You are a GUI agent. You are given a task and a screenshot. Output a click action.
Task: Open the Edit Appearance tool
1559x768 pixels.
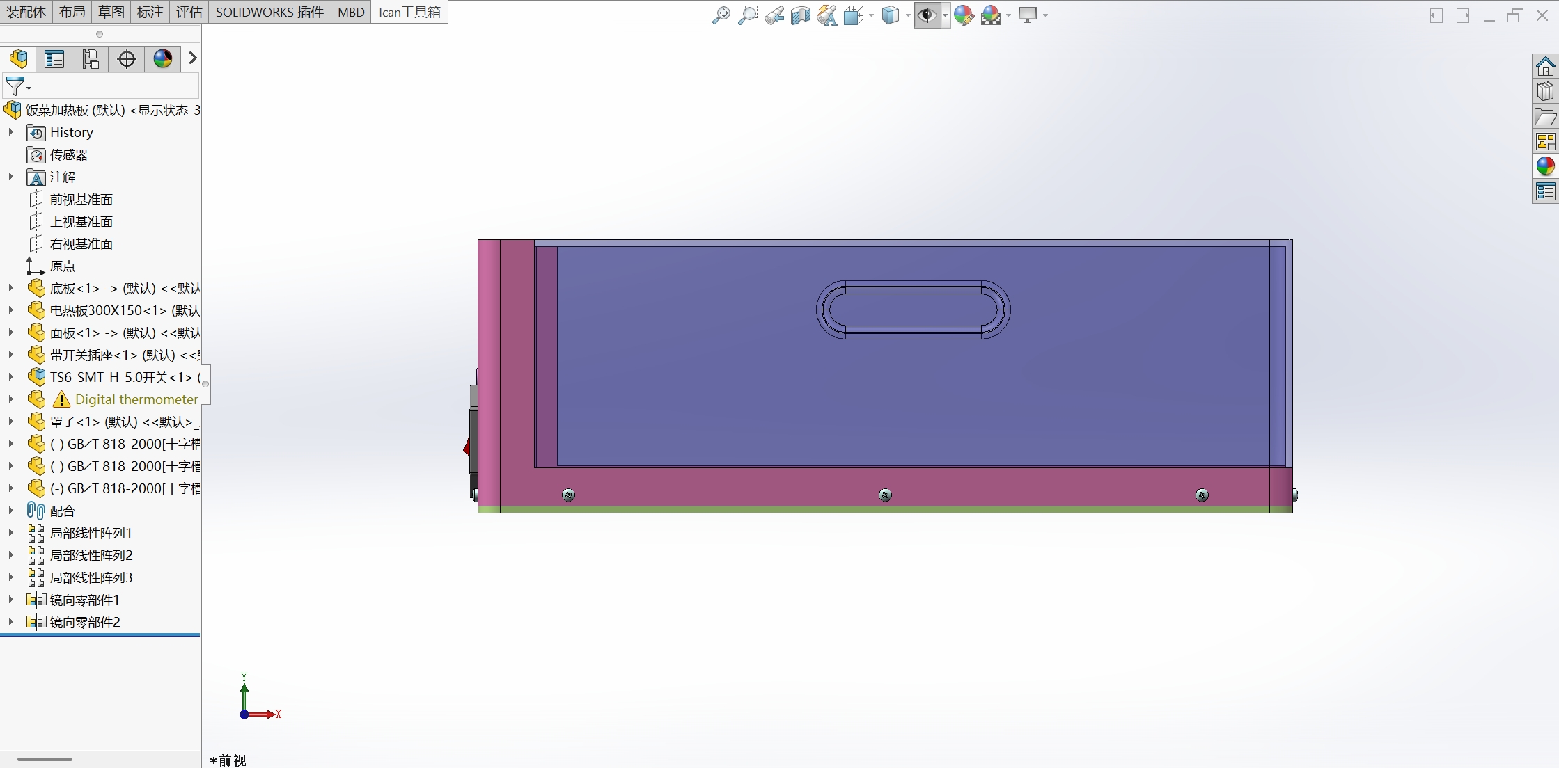pyautogui.click(x=964, y=15)
